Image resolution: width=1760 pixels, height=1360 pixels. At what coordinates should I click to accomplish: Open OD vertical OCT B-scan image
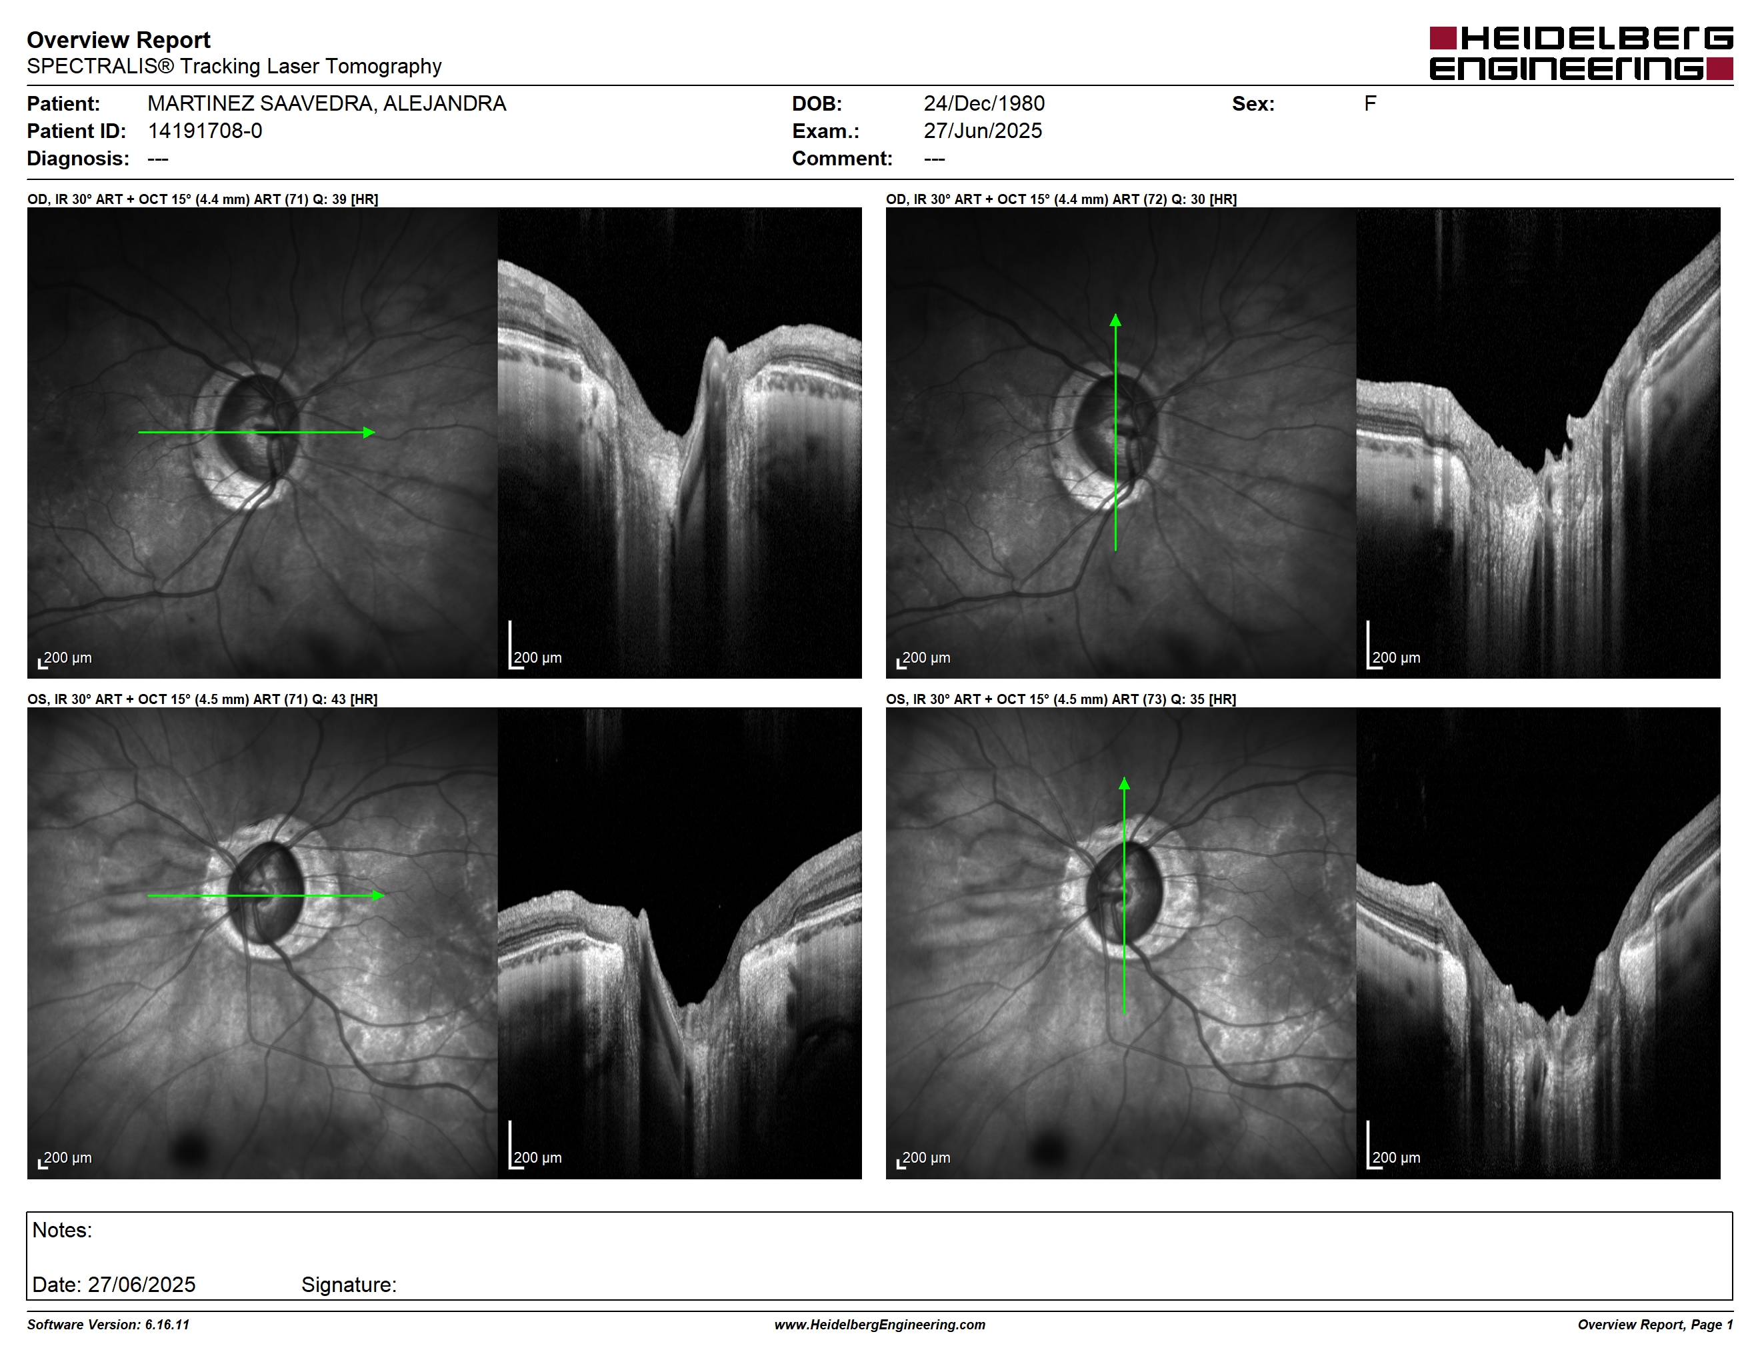1539,442
